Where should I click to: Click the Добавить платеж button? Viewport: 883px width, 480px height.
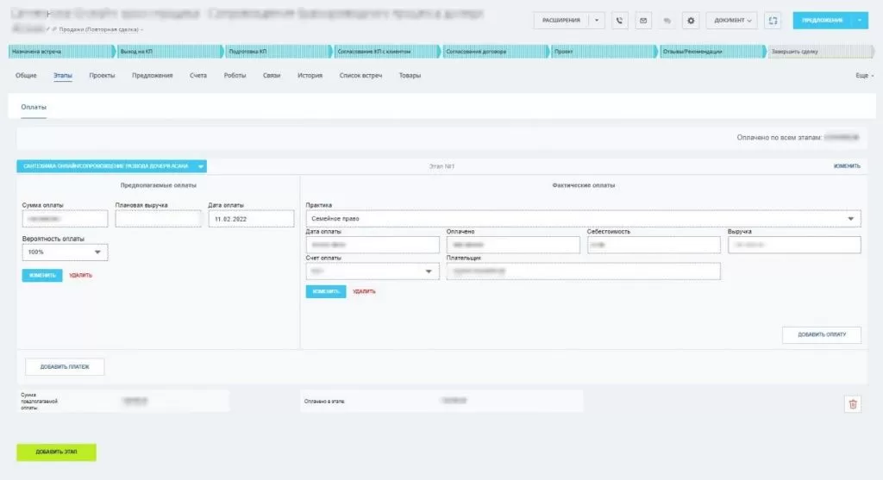(65, 367)
